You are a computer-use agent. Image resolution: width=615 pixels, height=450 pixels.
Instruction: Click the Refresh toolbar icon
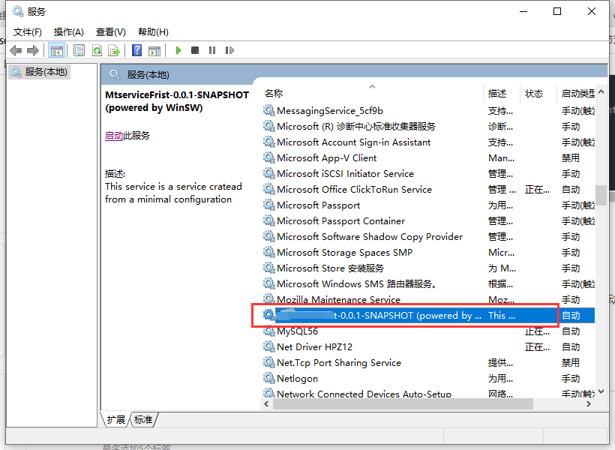coord(97,50)
